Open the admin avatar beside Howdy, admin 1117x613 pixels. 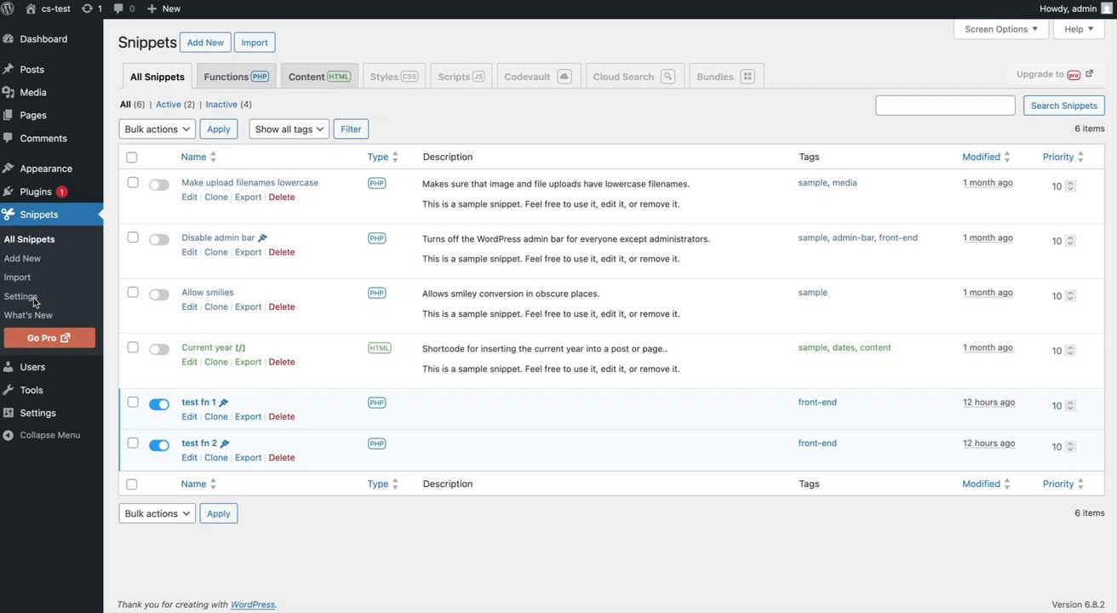coord(1107,9)
